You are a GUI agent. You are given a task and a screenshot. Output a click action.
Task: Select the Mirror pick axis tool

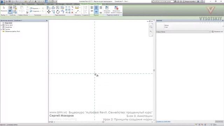coord(58,7)
